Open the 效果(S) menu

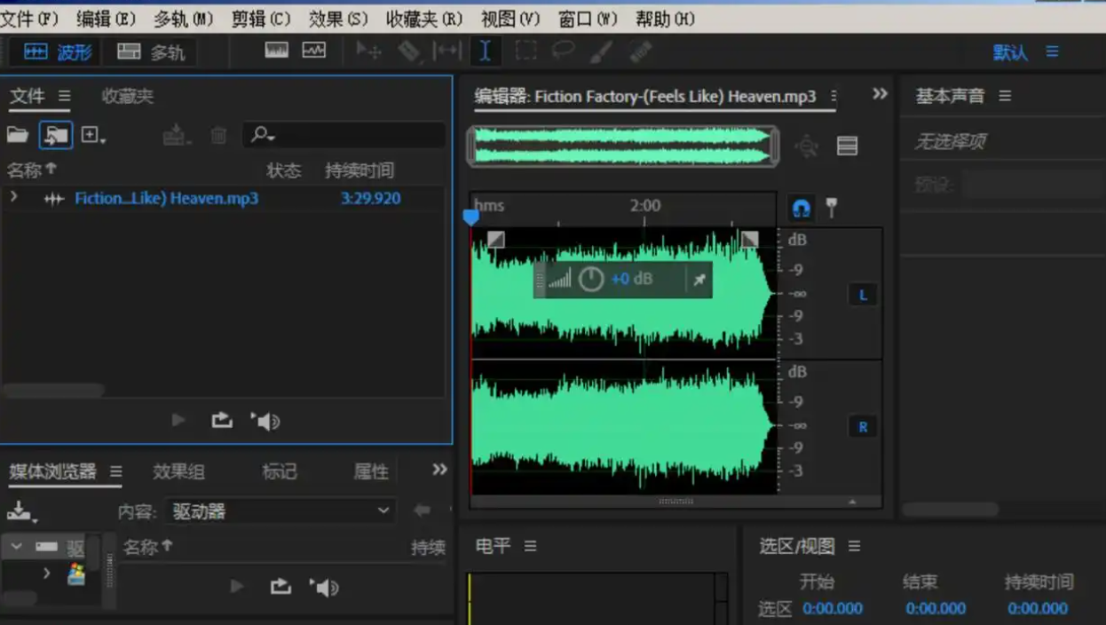(x=338, y=19)
